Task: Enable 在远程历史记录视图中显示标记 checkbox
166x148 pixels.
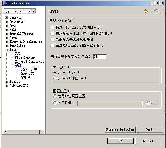Action: (x=52, y=45)
